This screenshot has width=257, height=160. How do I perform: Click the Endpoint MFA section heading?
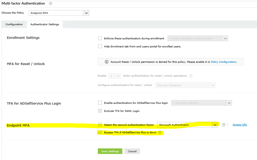point(18,126)
